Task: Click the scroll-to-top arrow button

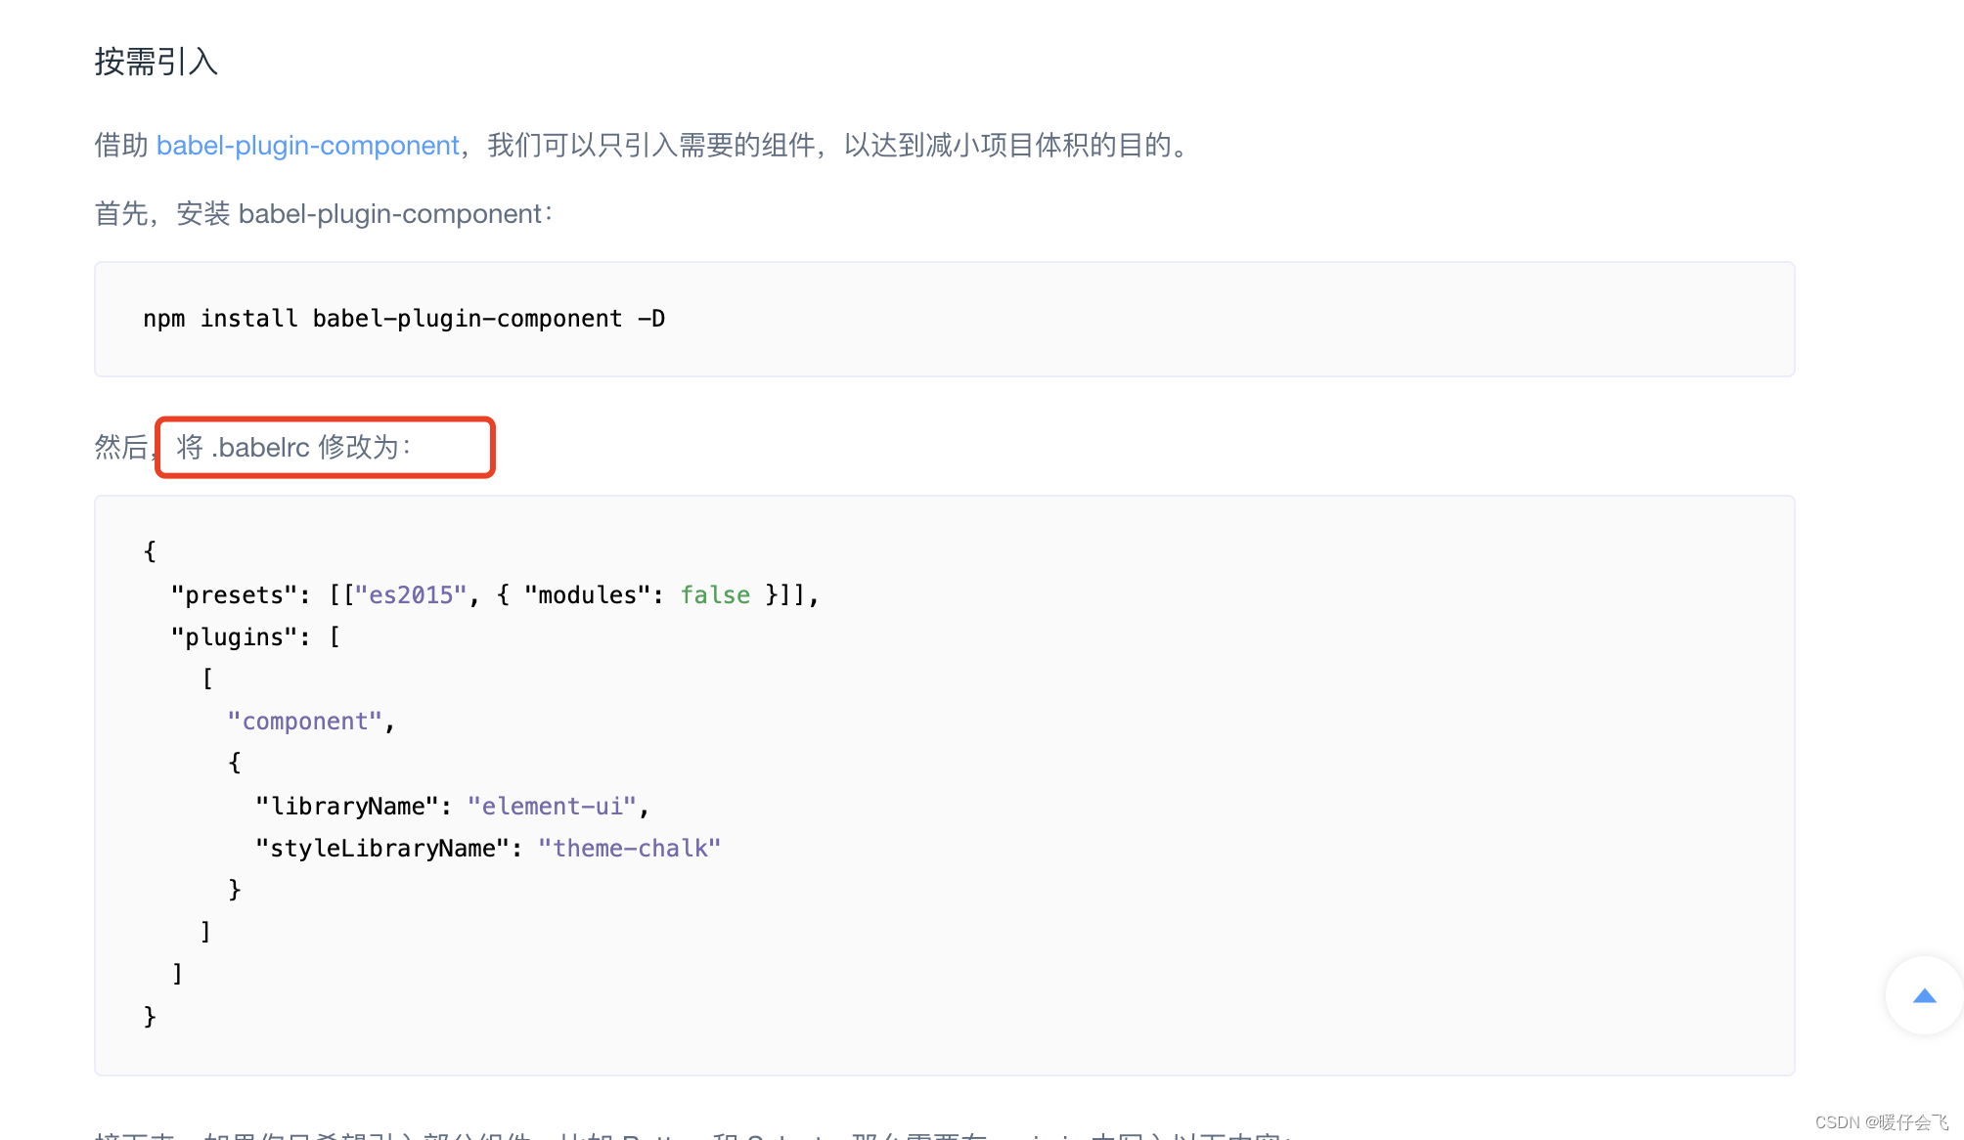Action: point(1924,996)
